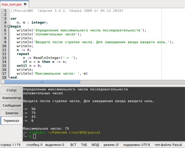Open the Компилятор tab
The height and width of the screenshot is (148, 185).
(12, 98)
